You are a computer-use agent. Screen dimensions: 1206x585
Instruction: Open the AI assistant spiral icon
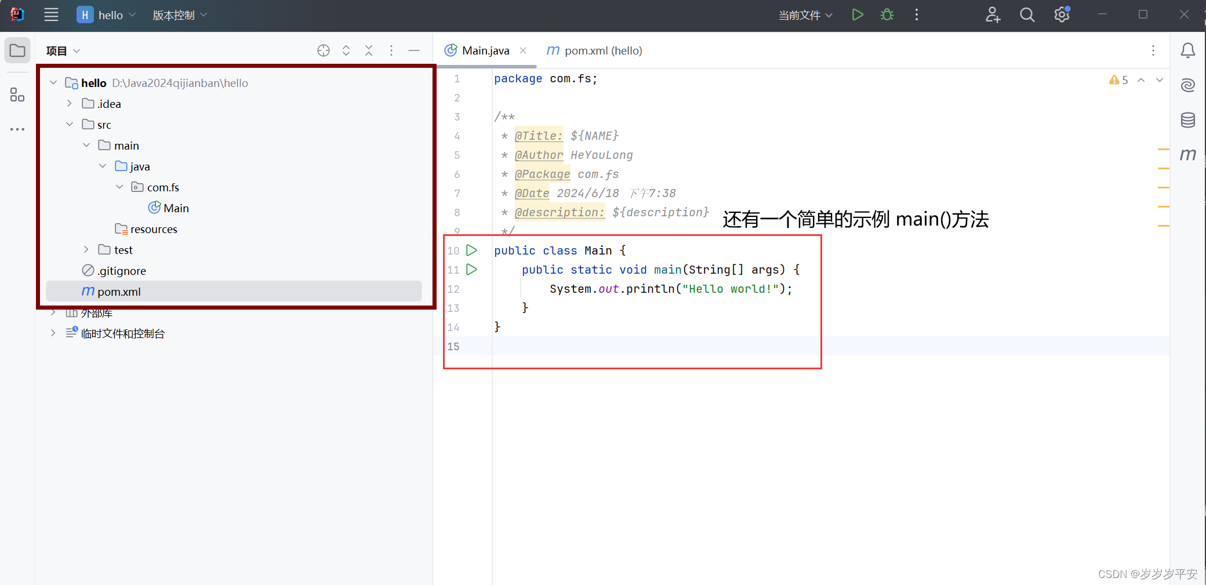pos(1188,85)
